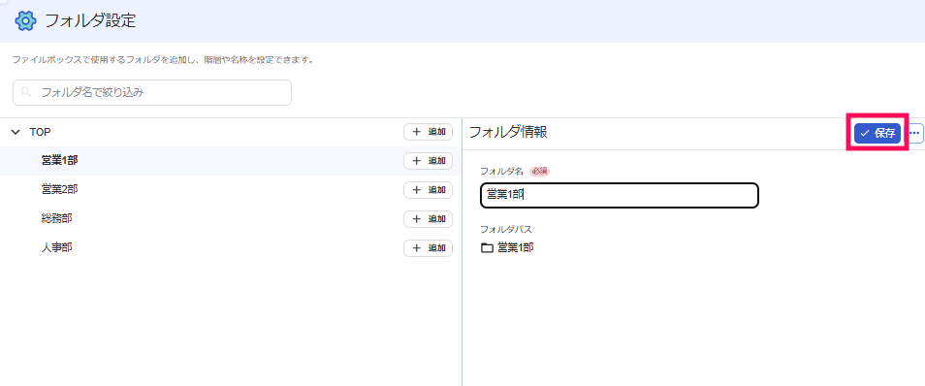
Task: Click the フォルダ情報 heading
Action: tap(508, 133)
